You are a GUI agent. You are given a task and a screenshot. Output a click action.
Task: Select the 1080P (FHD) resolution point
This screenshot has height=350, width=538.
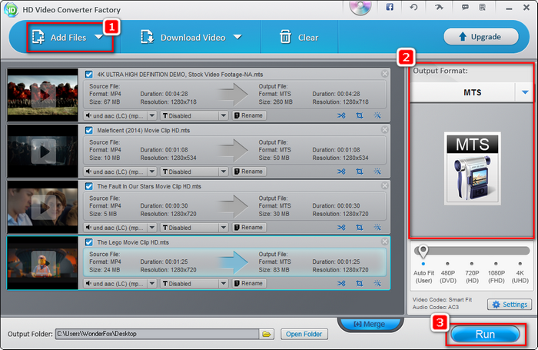496,264
